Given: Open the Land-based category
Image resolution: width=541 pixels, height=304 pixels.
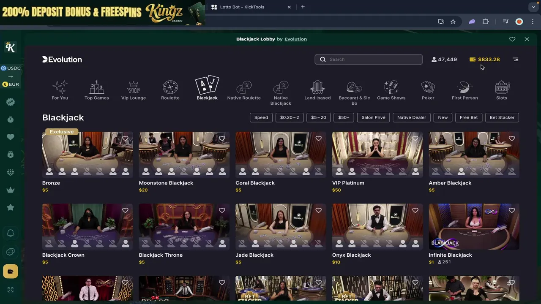Looking at the screenshot, I should [x=317, y=90].
